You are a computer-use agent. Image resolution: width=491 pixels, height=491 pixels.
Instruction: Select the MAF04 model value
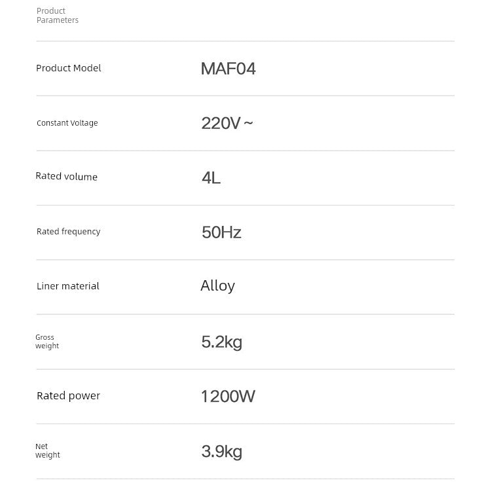tap(228, 69)
